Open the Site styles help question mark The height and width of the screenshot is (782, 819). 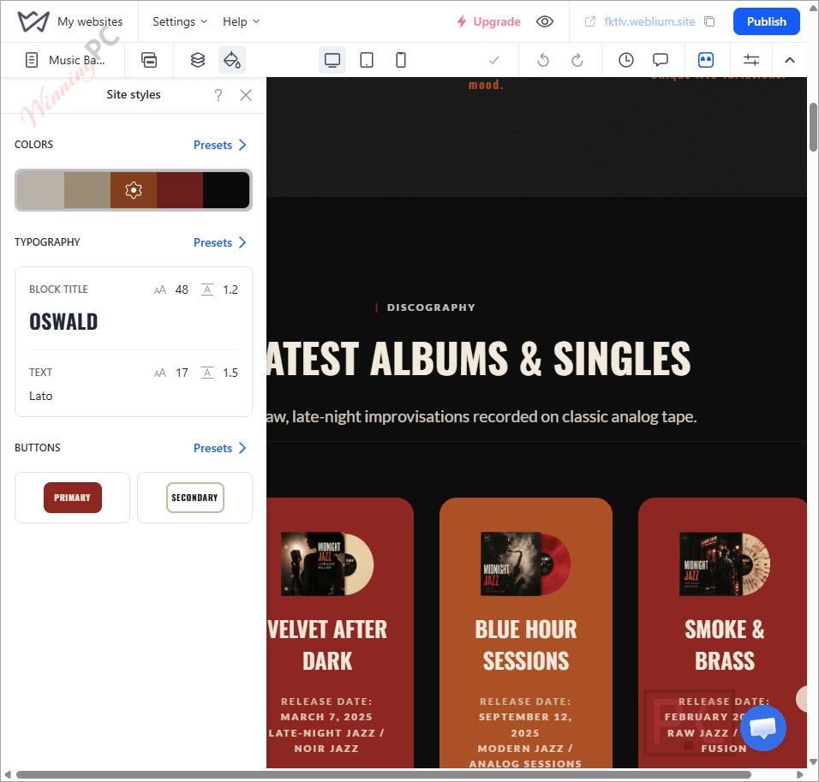click(218, 95)
